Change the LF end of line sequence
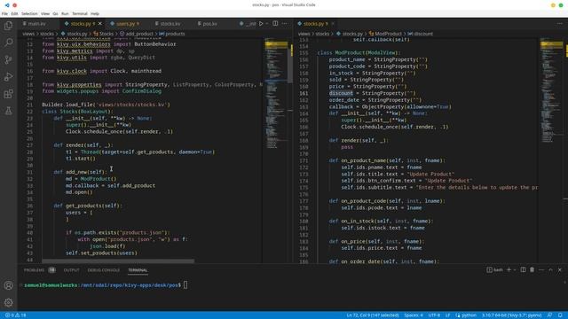This screenshot has width=568, height=319. click(x=447, y=315)
